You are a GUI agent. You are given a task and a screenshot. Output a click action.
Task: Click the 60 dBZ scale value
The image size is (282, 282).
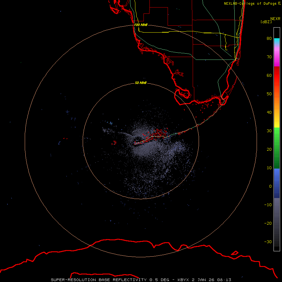[x=269, y=75]
